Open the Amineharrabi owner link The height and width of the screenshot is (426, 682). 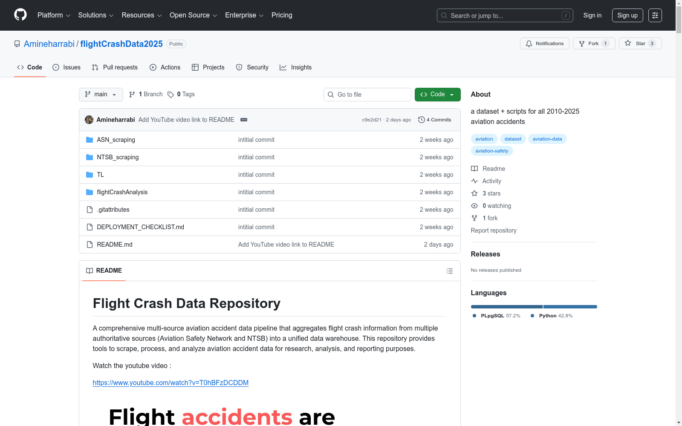coord(49,44)
